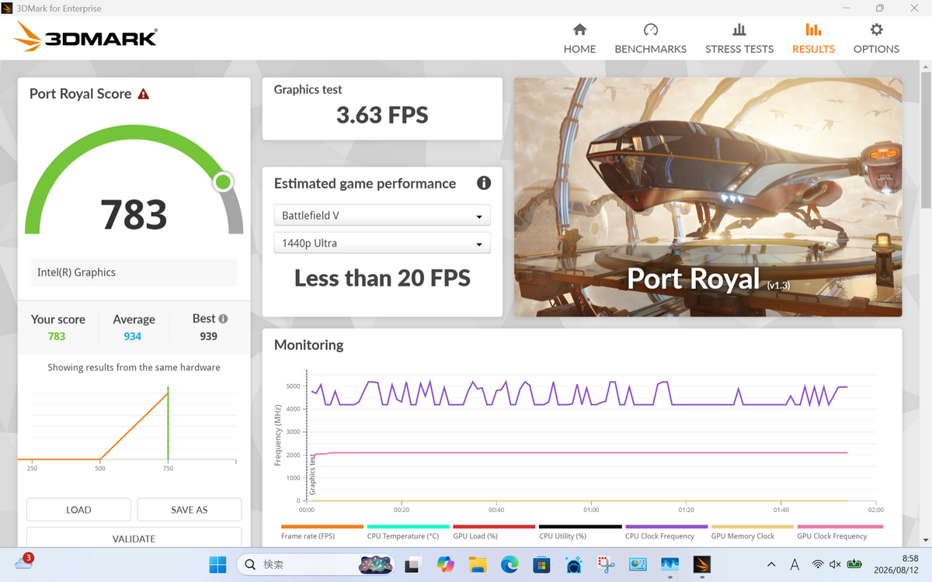This screenshot has height=582, width=932.
Task: Open File Explorer from the taskbar
Action: coord(477,564)
